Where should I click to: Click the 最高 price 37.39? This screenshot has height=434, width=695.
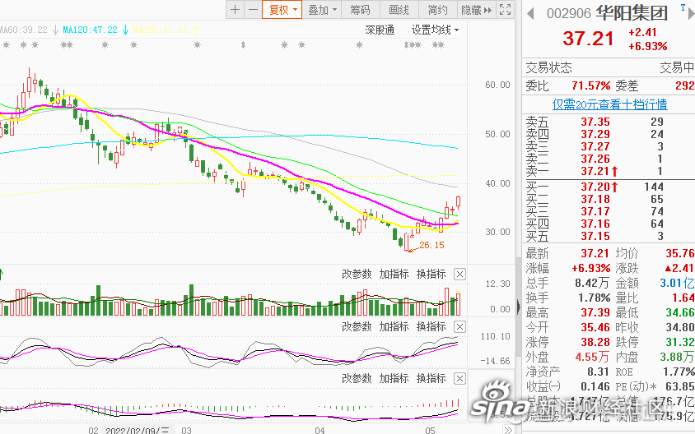pos(595,313)
